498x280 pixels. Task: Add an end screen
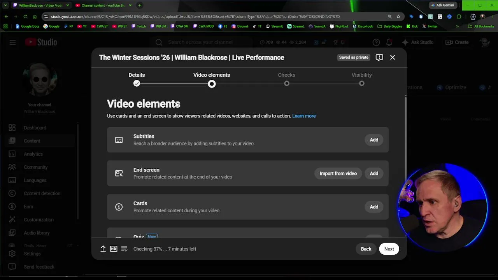(x=374, y=173)
